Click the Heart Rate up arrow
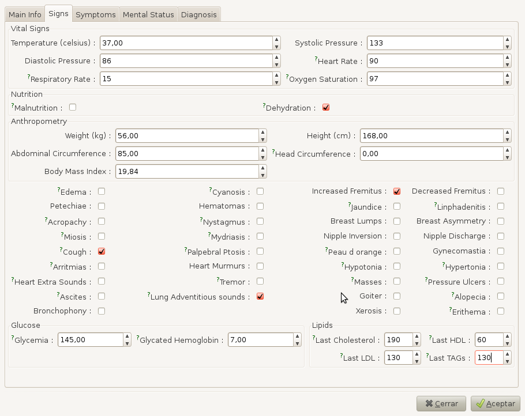 (x=507, y=58)
